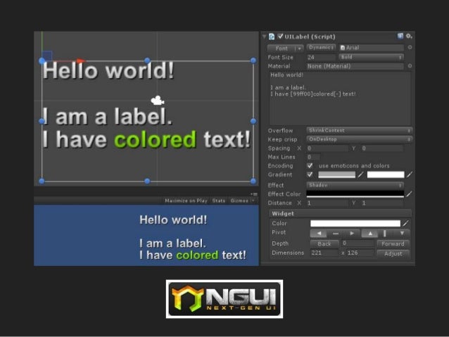Click the top-right blue corner handle

click(x=253, y=61)
